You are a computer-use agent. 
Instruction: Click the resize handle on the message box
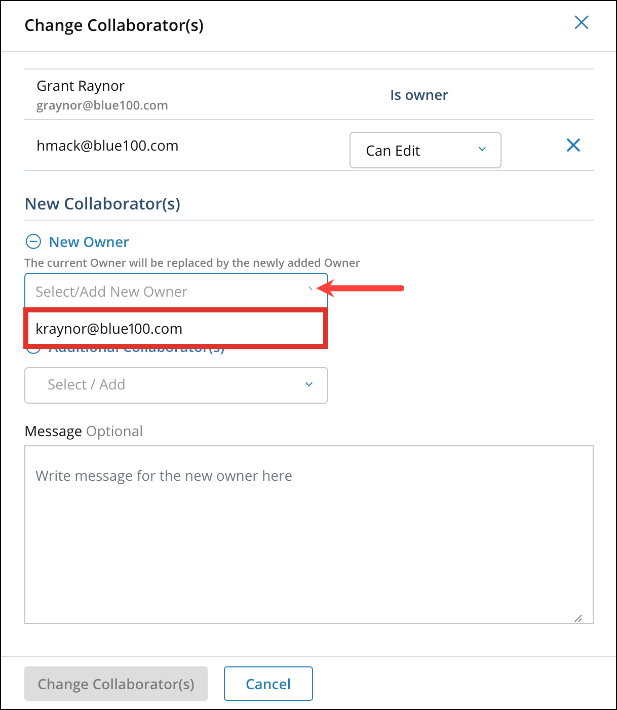[577, 618]
